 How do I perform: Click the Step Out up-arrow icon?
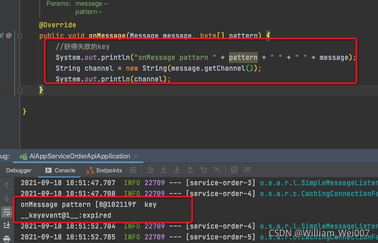coord(190,170)
